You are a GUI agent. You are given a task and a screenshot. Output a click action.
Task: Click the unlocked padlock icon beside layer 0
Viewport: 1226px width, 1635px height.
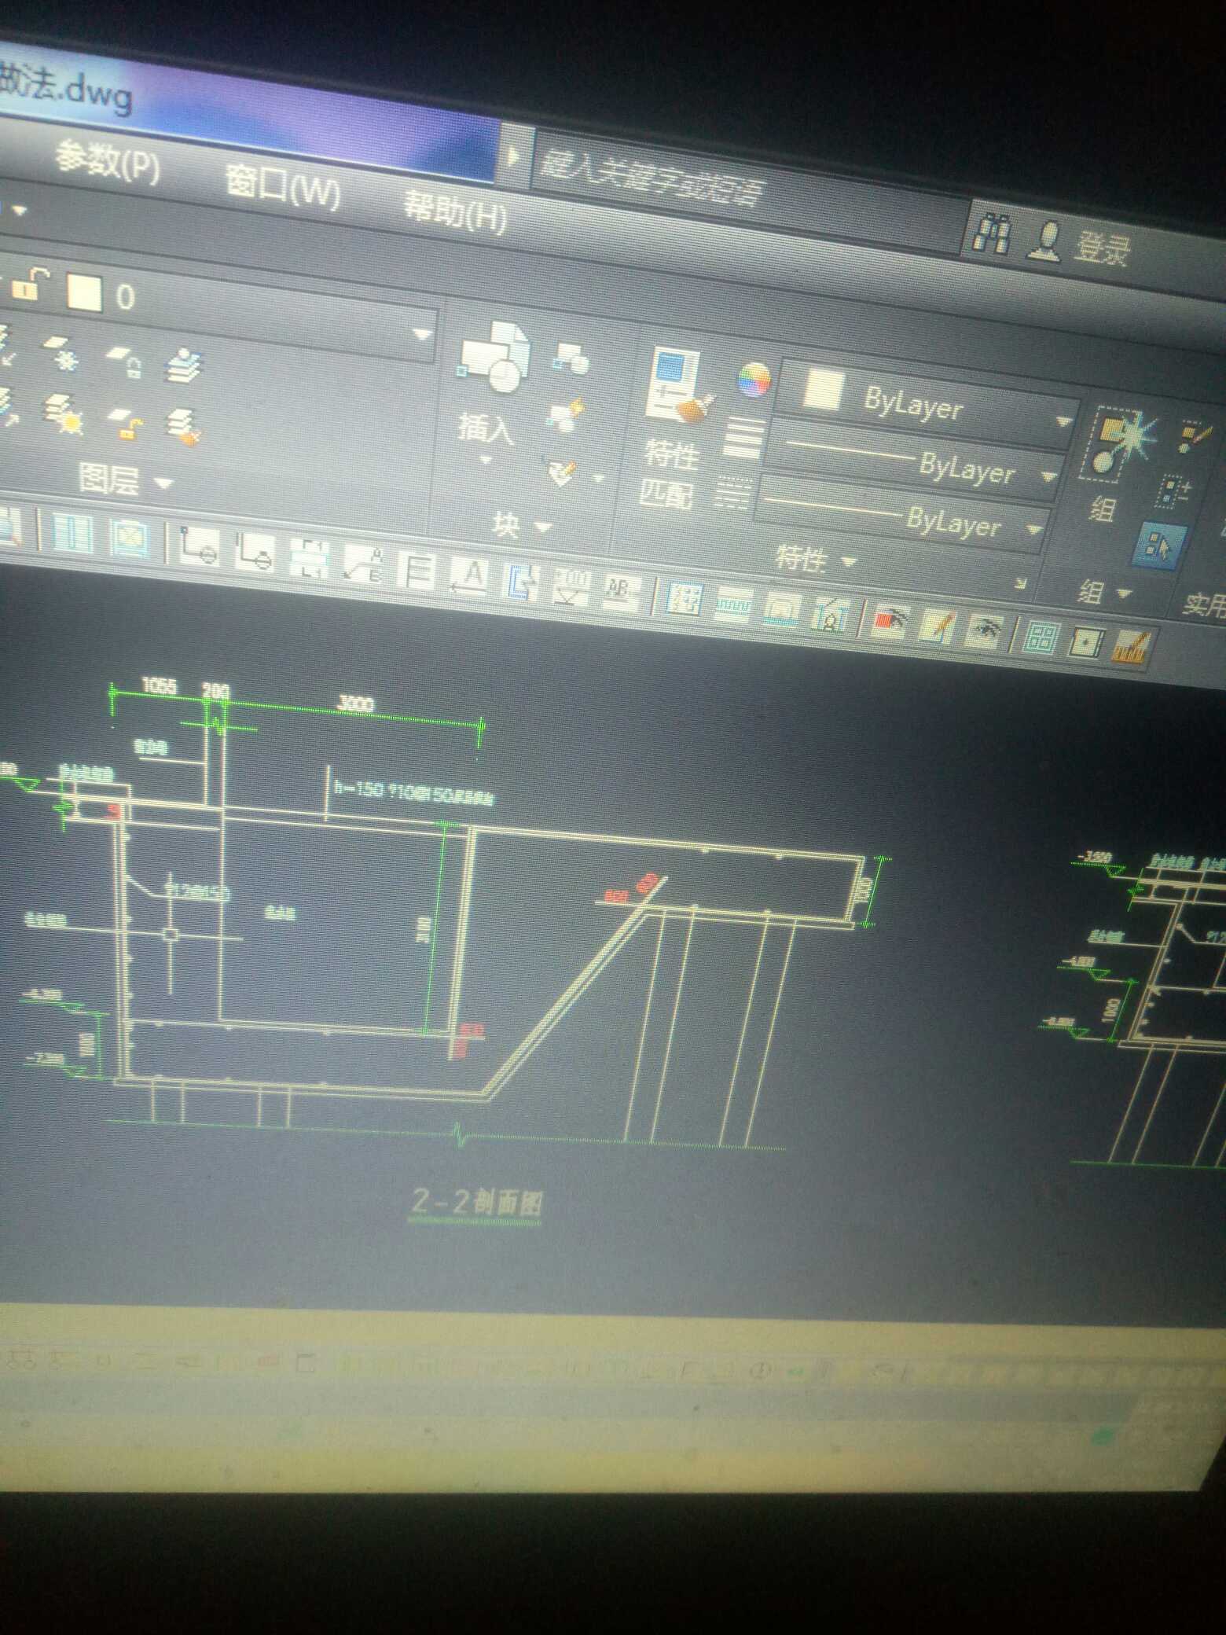point(30,284)
